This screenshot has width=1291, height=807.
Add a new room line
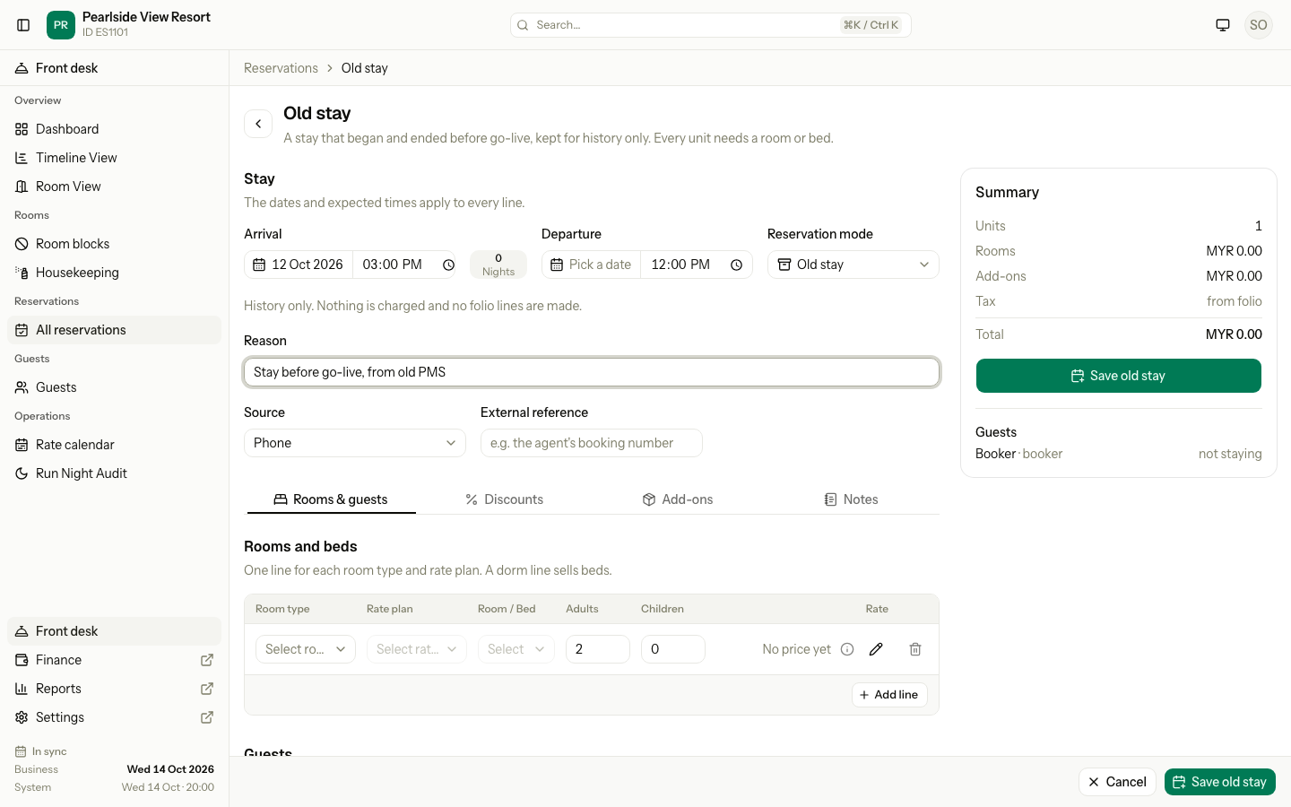pos(889,695)
